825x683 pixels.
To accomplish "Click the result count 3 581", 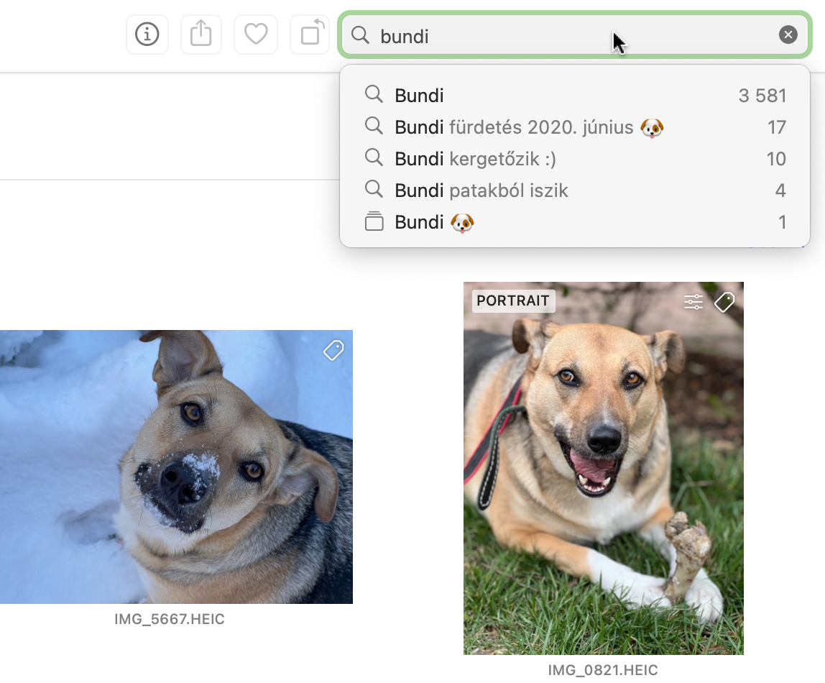I will tap(762, 96).
